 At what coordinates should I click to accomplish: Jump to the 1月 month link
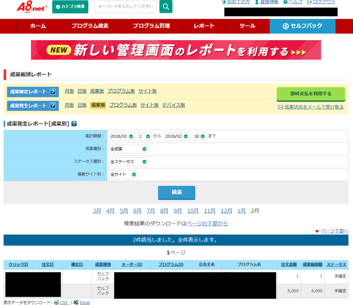click(241, 211)
